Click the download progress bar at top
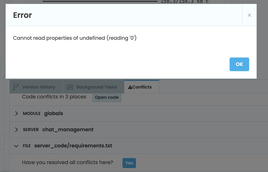 coord(99,2)
